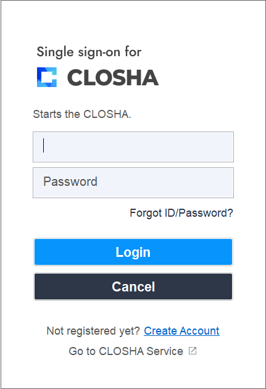Visit CLOSHA Service through its arrow-box icon
The image size is (266, 389).
(x=193, y=351)
